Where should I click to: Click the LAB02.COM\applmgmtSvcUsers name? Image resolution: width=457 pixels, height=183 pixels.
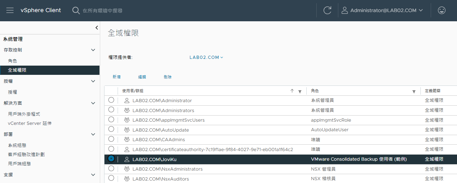[168, 120]
